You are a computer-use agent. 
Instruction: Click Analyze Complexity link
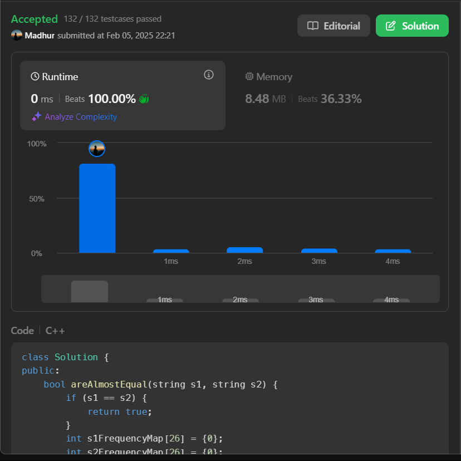(x=81, y=117)
